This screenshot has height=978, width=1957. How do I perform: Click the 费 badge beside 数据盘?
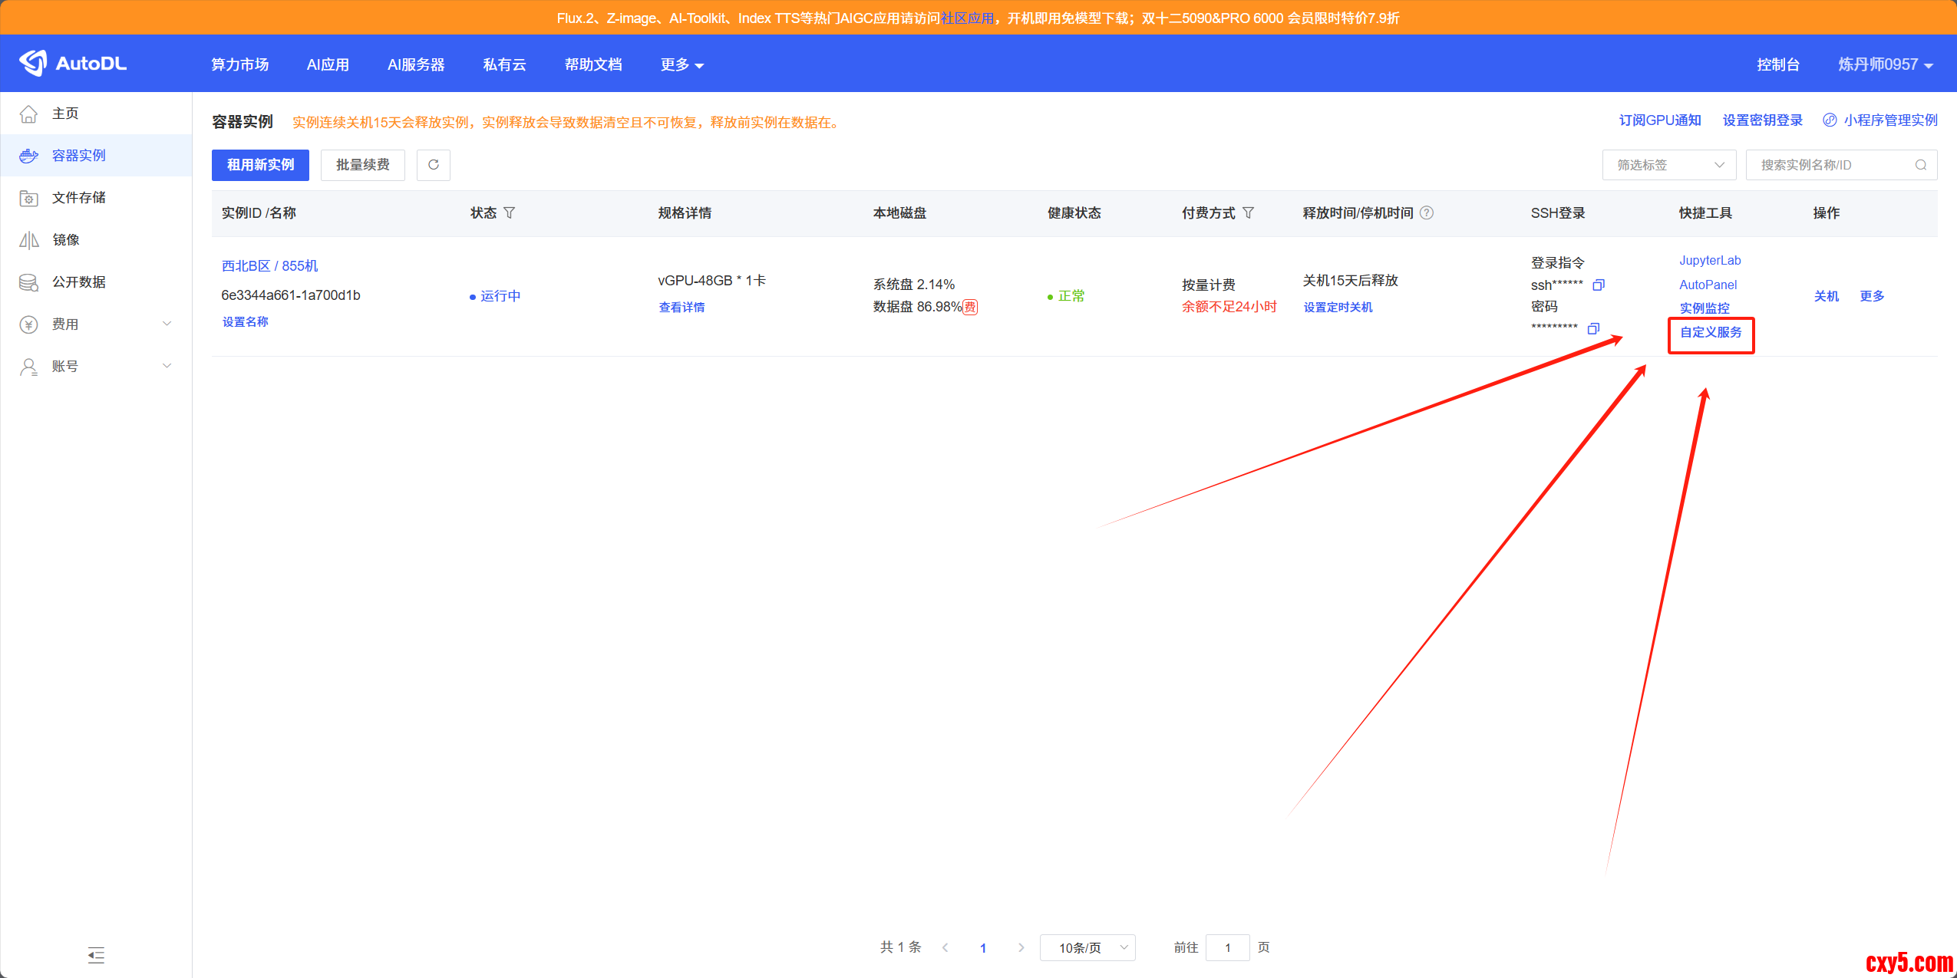pos(970,308)
